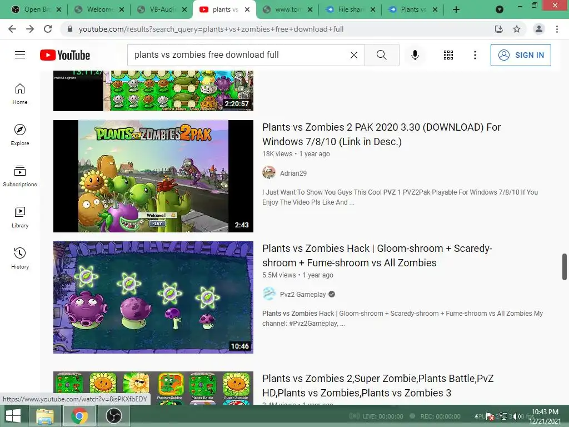
Task: View site info via padlock icon
Action: (70, 29)
